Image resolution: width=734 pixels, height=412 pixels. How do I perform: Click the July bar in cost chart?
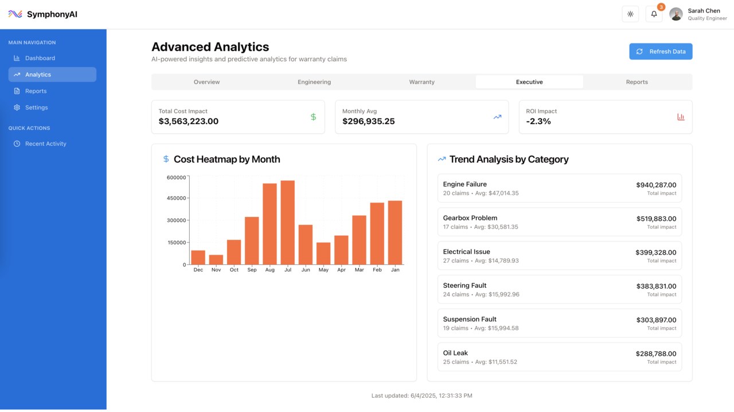288,223
